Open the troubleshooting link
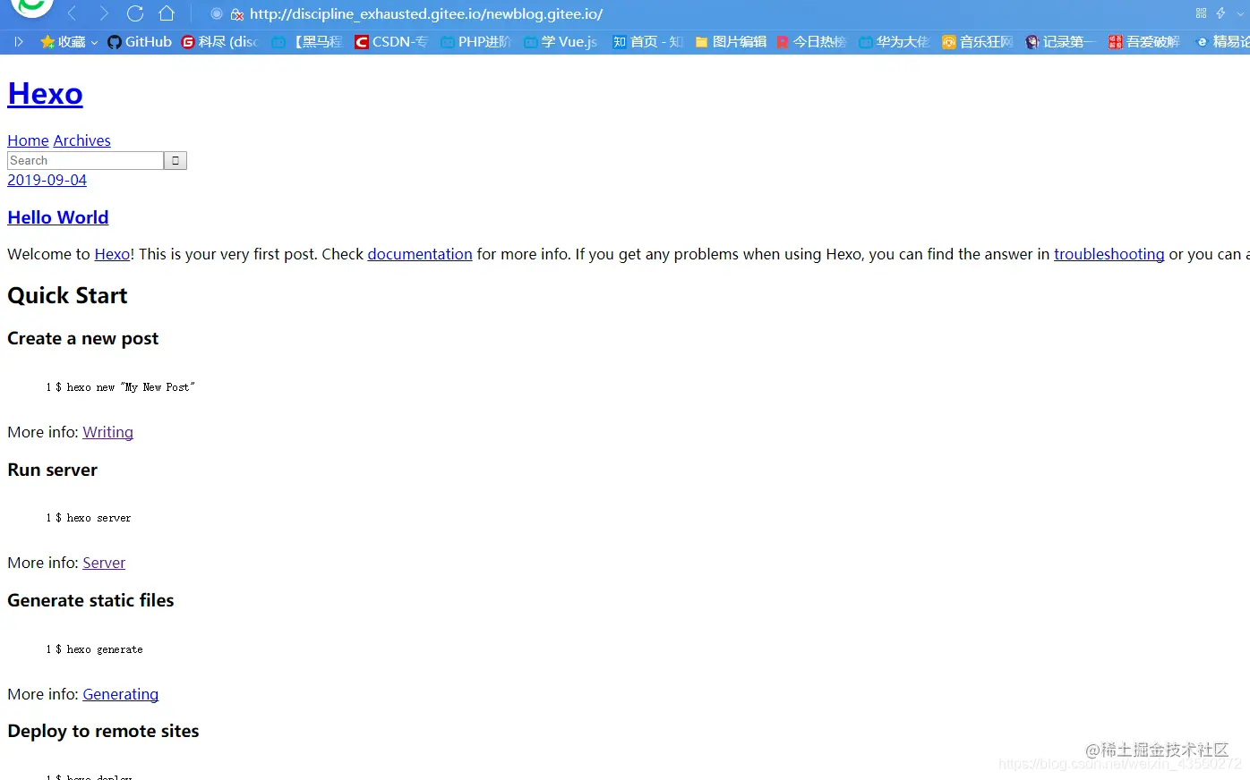Image resolution: width=1250 pixels, height=780 pixels. [x=1109, y=254]
